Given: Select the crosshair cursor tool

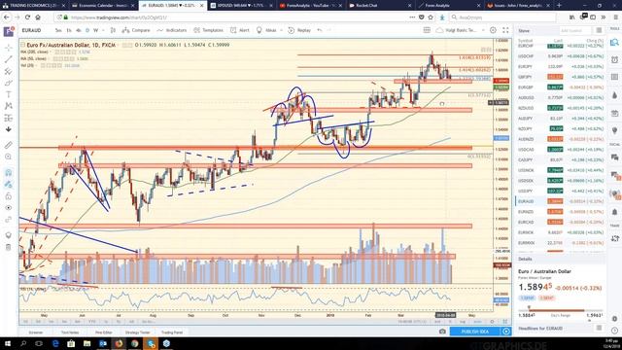Looking at the screenshot, I should tap(9, 48).
